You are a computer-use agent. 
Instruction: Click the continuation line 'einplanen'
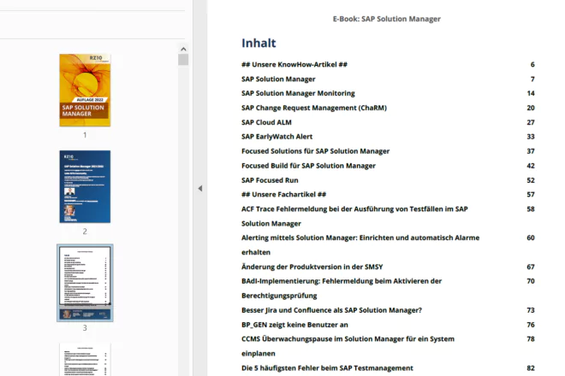259,353
